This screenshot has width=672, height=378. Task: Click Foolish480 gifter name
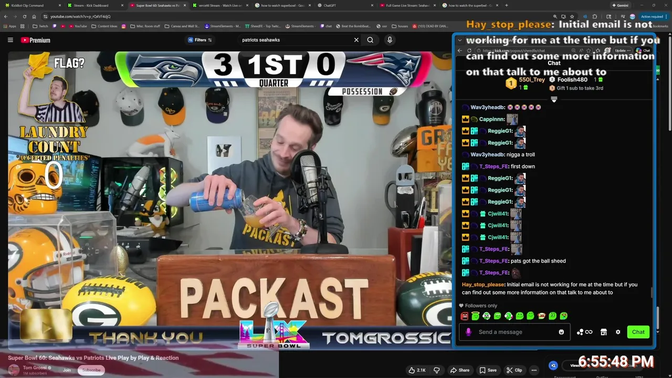tap(572, 80)
